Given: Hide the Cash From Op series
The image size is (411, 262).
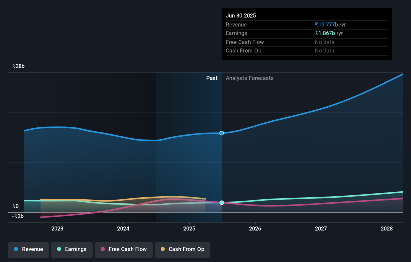Looking at the screenshot, I should [x=182, y=249].
